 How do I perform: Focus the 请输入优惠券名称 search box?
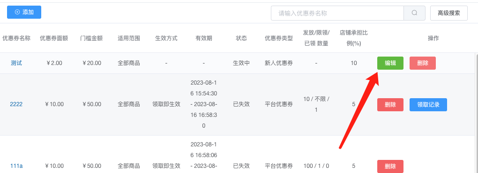pos(337,13)
